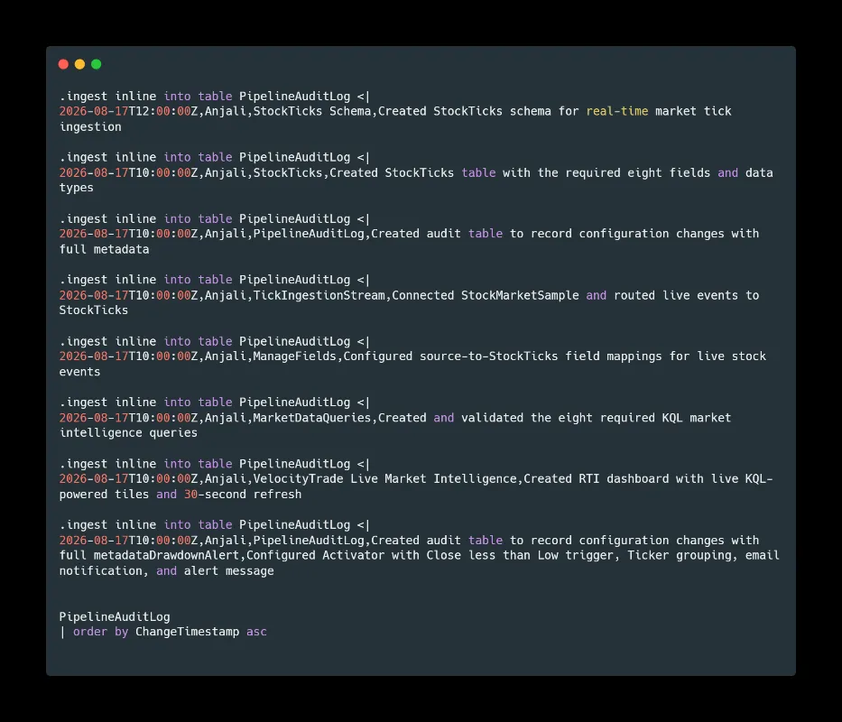Click 'intelligence queries' text
Viewport: 842px width, 722px height.
[x=128, y=433]
